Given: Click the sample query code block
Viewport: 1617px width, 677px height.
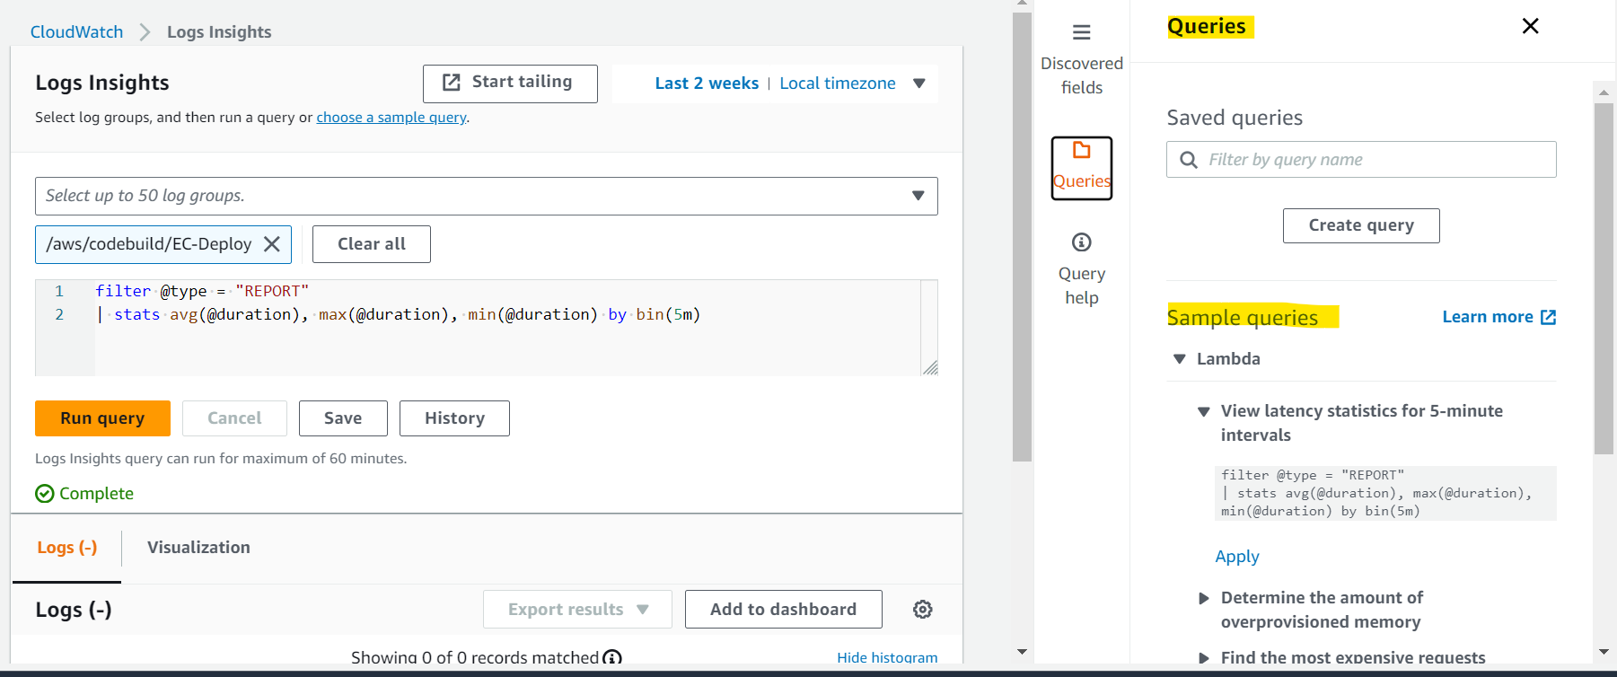Looking at the screenshot, I should tap(1385, 493).
